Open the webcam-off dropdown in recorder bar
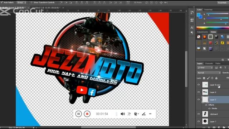This screenshot has width=229, height=129. [x=136, y=114]
